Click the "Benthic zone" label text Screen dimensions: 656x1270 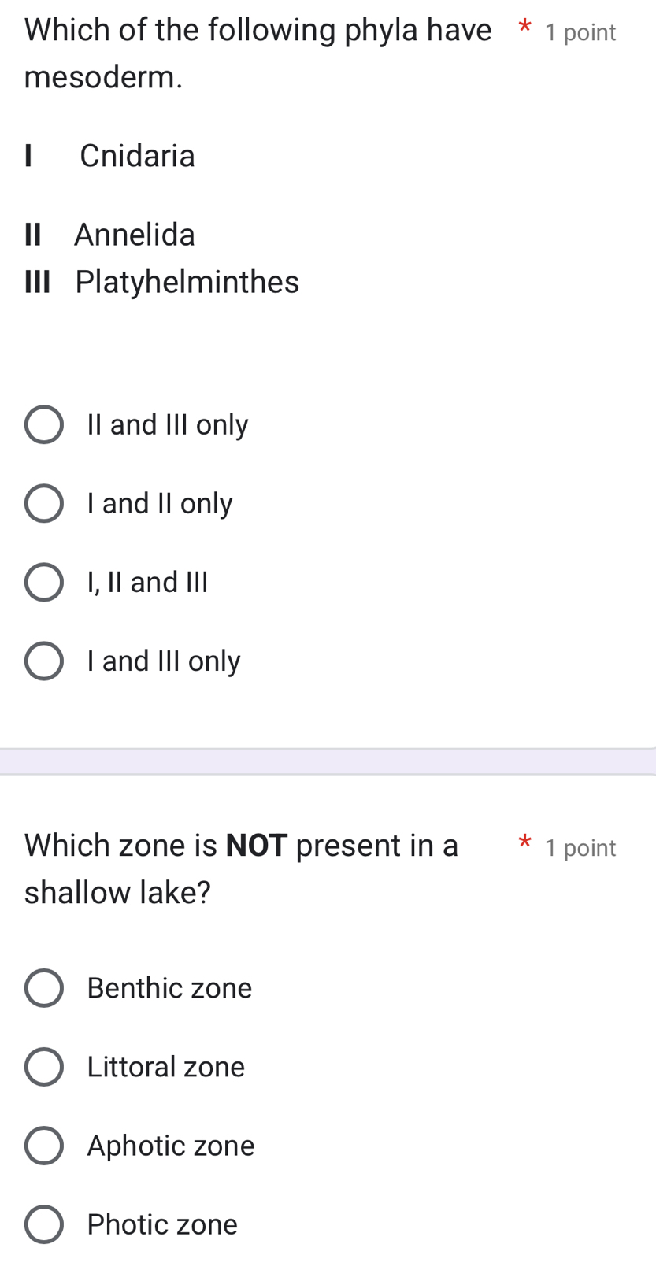(x=169, y=988)
